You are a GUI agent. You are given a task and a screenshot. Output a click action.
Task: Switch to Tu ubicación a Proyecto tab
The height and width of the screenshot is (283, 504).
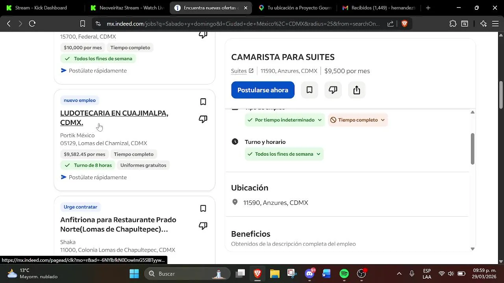(x=295, y=8)
